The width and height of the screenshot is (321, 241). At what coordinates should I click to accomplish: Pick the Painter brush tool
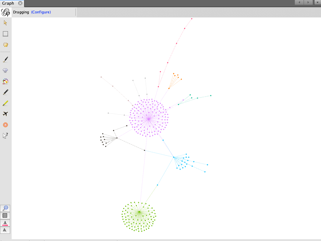(5, 59)
